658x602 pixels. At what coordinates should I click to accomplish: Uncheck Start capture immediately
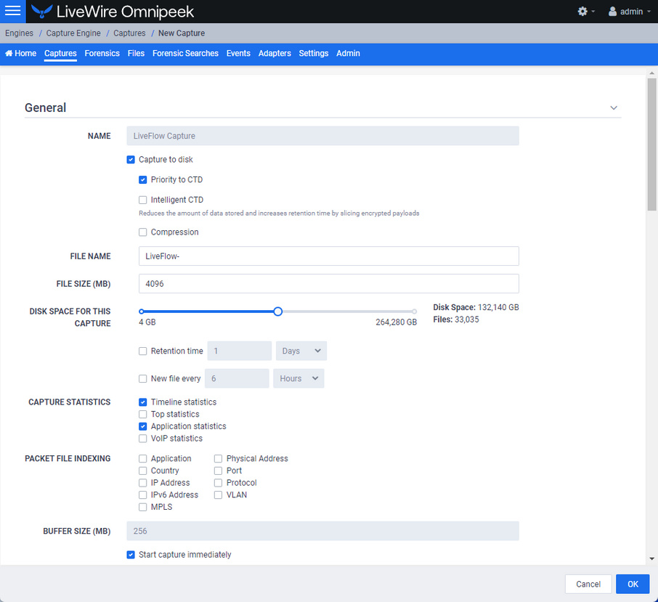tap(131, 555)
